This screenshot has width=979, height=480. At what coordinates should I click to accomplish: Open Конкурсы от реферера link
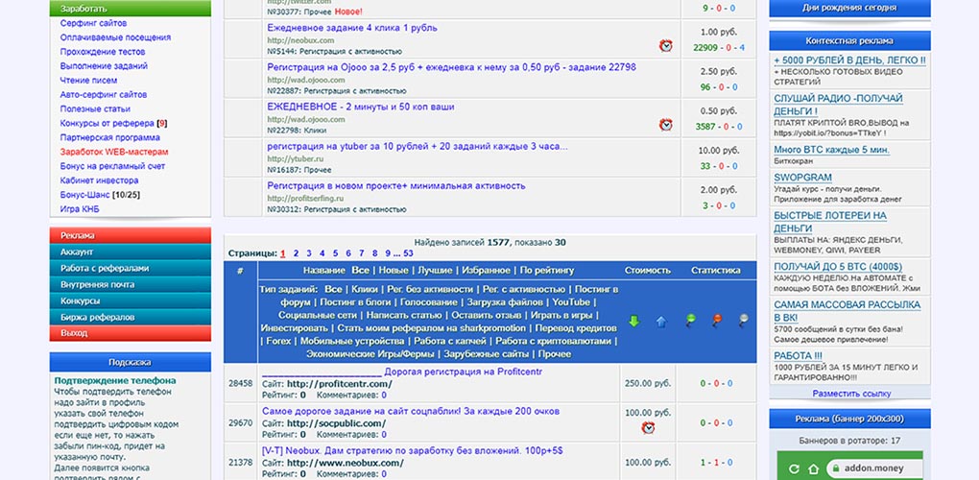pyautogui.click(x=107, y=123)
